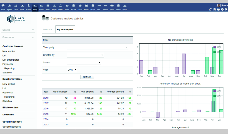The height and width of the screenshot is (134, 228).
Task: Switch to the Statistics tab
Action: (x=47, y=29)
